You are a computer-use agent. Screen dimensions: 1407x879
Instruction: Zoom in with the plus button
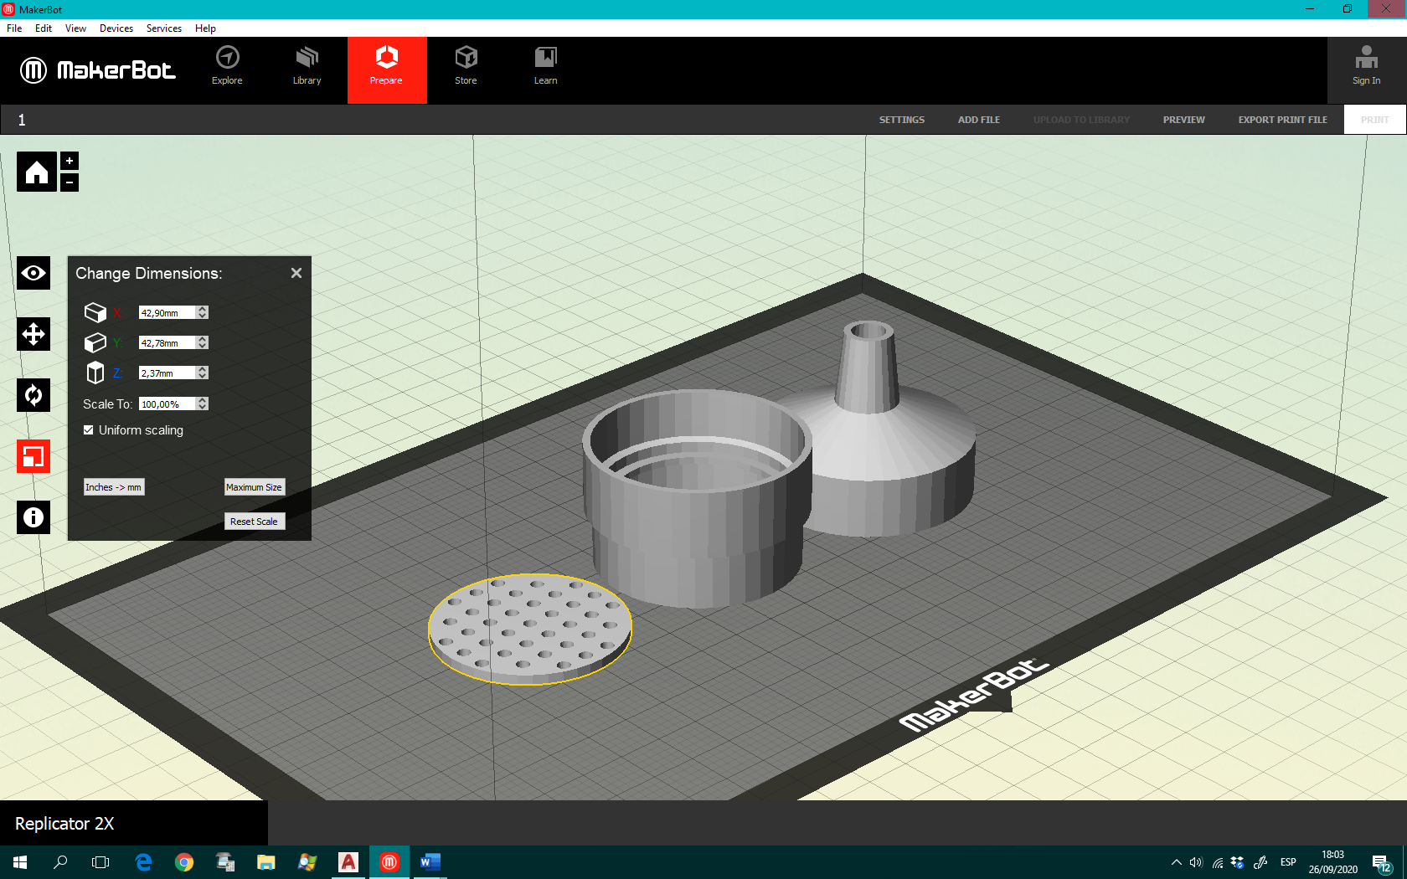click(x=70, y=161)
